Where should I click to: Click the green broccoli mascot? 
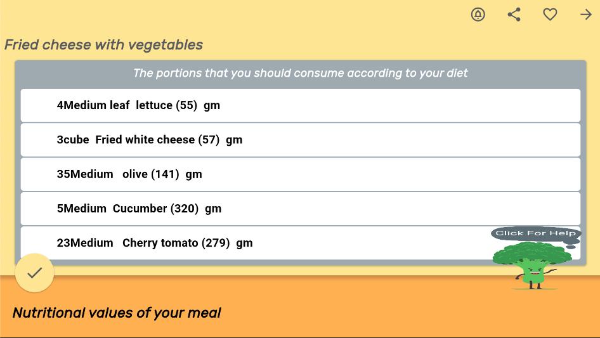[x=532, y=266]
